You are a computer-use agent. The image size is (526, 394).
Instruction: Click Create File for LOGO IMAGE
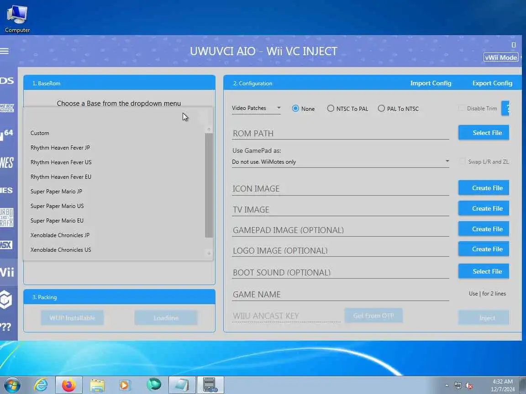click(x=484, y=249)
